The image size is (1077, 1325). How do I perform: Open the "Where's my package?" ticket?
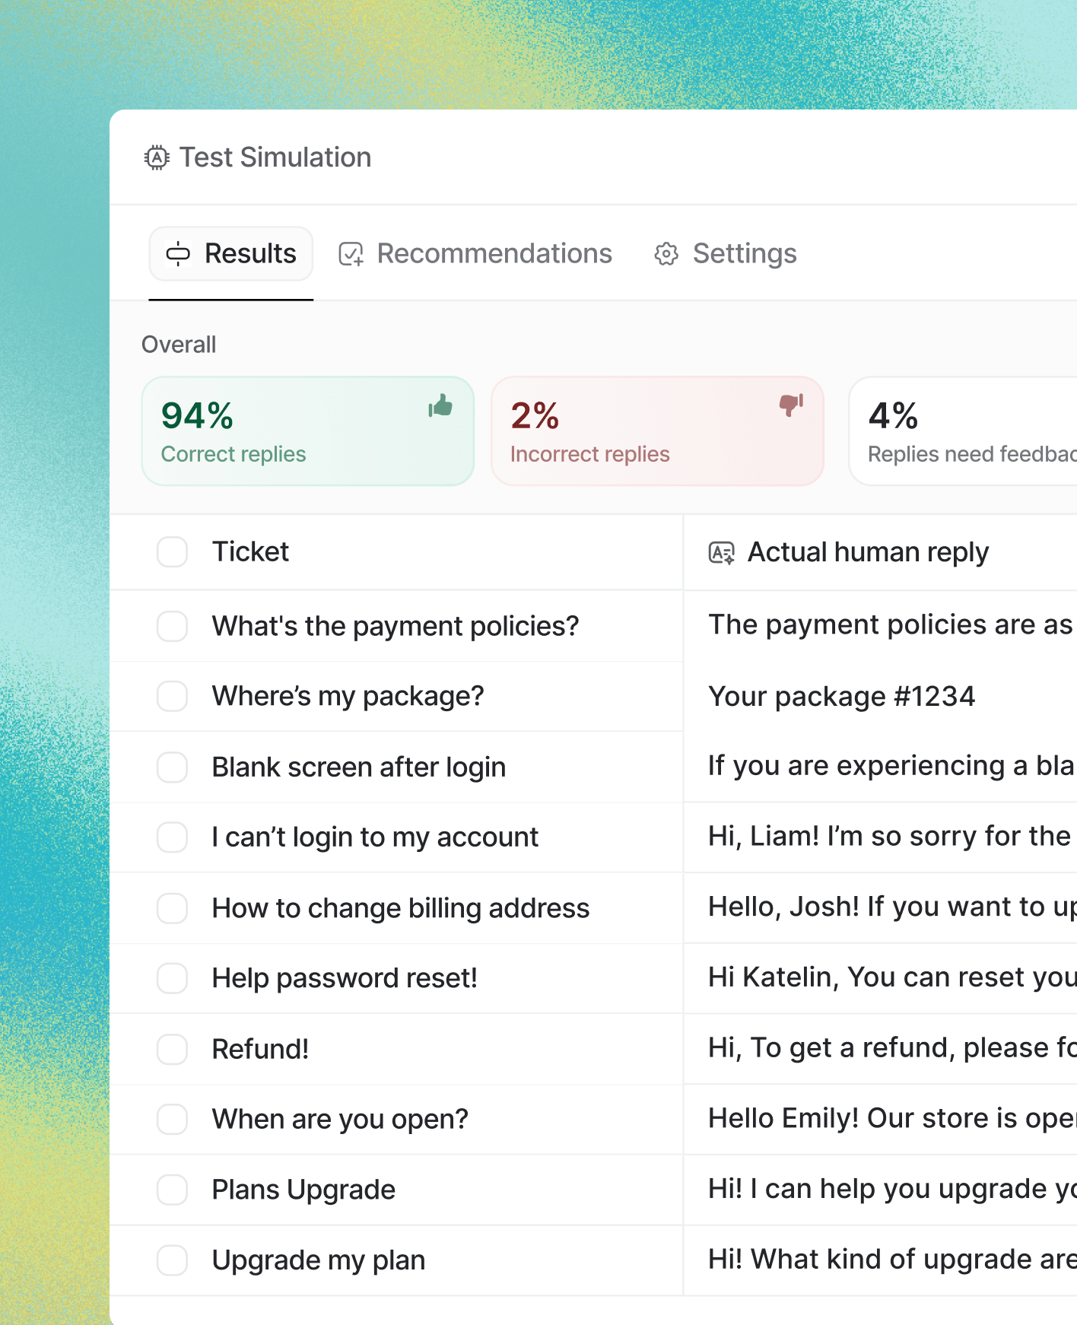point(348,697)
